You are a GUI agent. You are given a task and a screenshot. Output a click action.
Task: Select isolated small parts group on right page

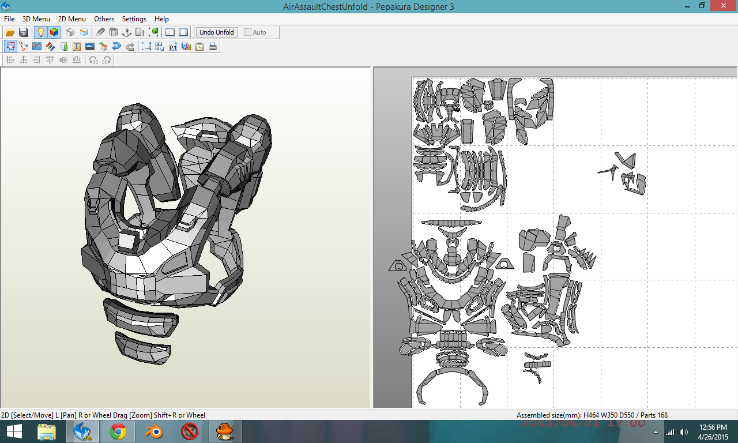click(x=623, y=173)
